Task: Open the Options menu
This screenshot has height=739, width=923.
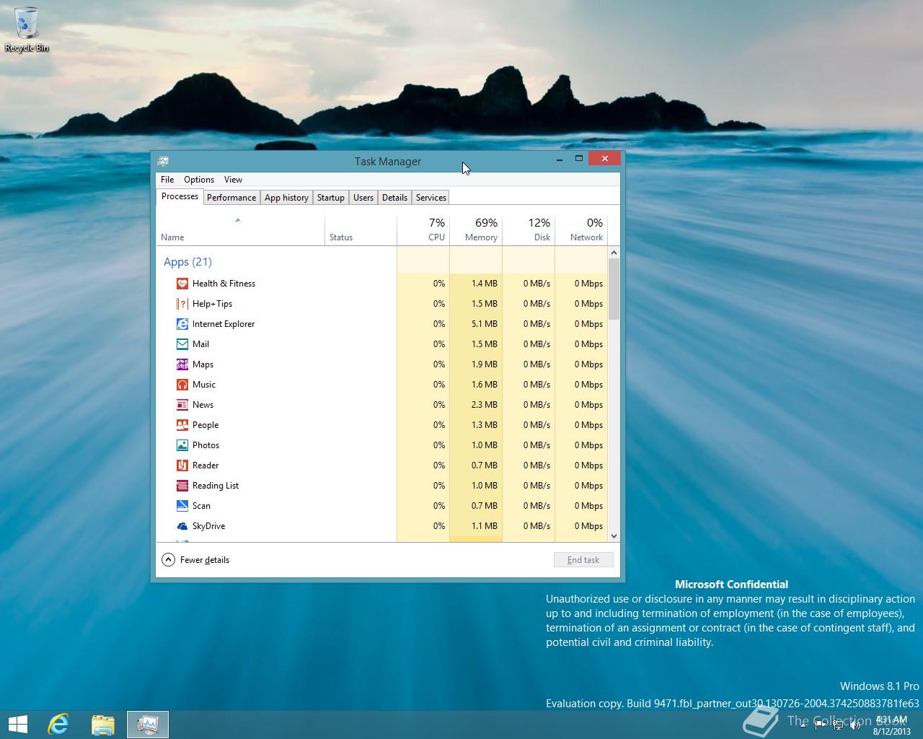Action: [199, 180]
